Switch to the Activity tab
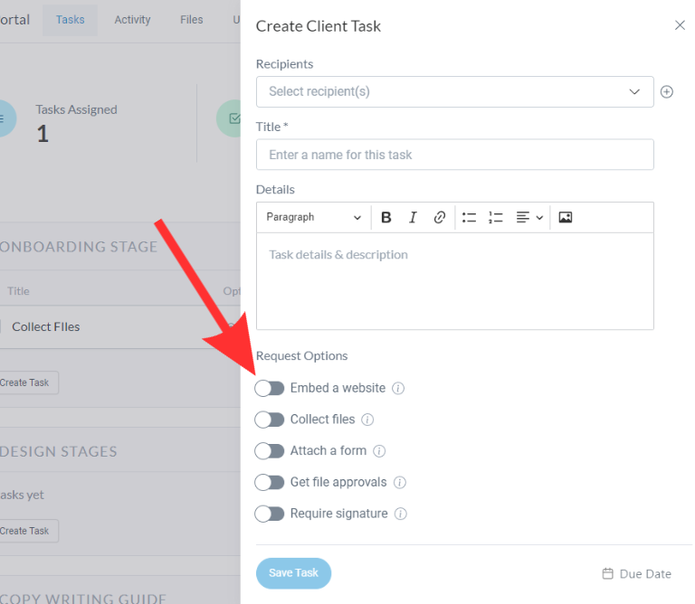This screenshot has height=604, width=695. coord(132,20)
